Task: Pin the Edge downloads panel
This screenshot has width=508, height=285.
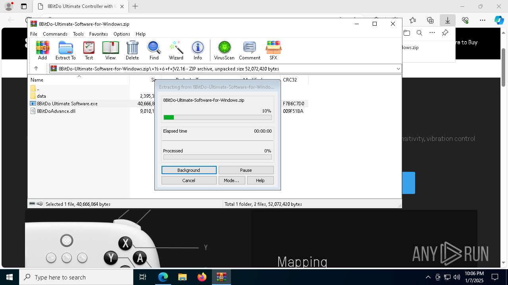Action: (445, 33)
